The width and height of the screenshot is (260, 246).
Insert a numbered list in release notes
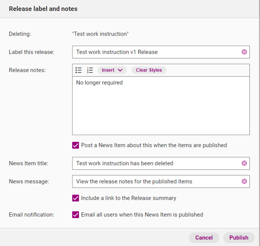(x=90, y=70)
